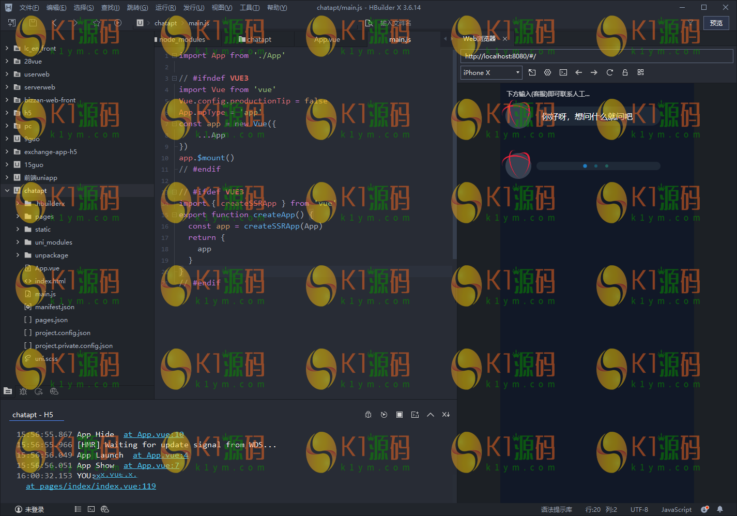This screenshot has height=516, width=737.
Task: Open the 文件(F) menu
Action: coord(29,8)
